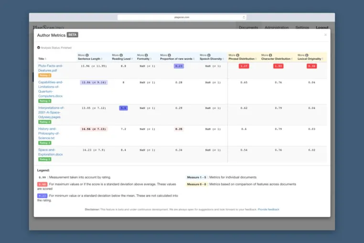The width and height of the screenshot is (364, 243).
Task: Select the 14.23 (σ 7.9) sentence length cell
Action: (x=94, y=150)
